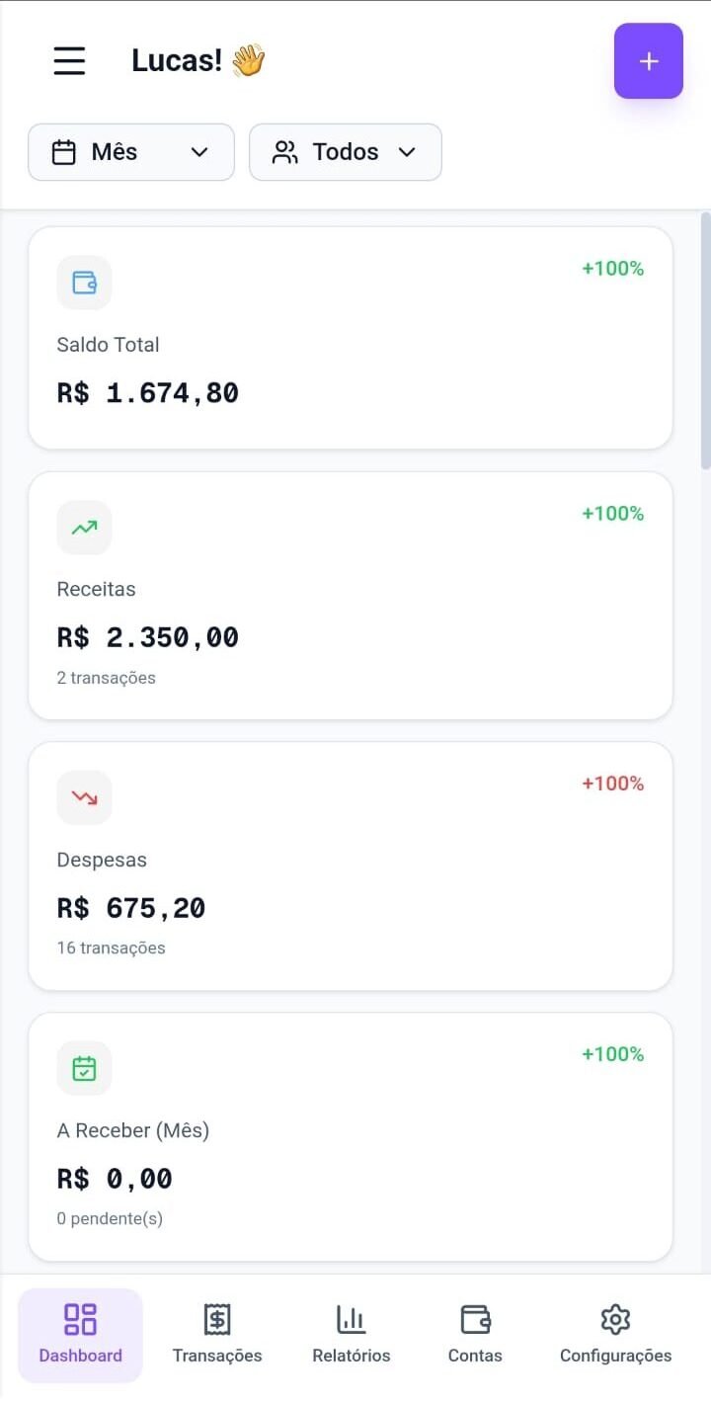Screen dimensions: 711x1403
Task: Click the people icon in Todos filter
Action: [285, 152]
